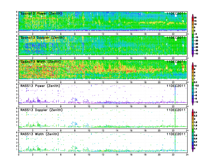Click the "RASS13 Doppler (Zenith)" panel title
Screen dimensions: 215x166
[42, 110]
